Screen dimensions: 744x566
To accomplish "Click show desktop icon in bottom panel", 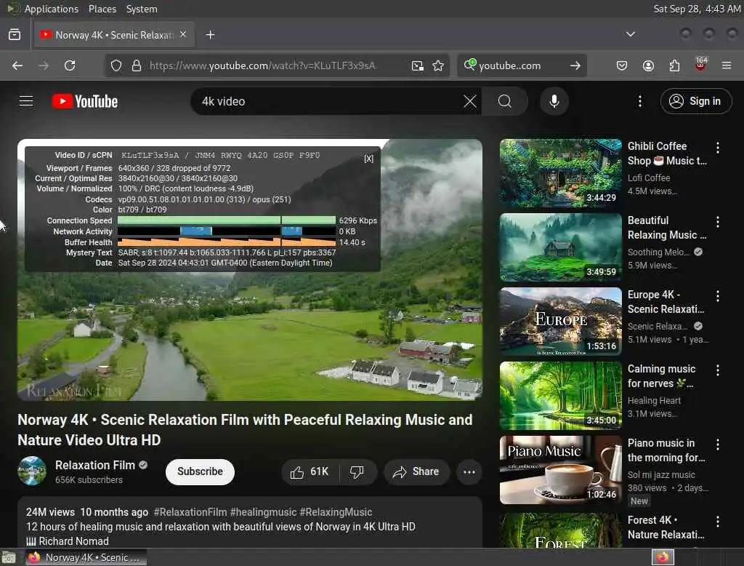I will (9, 557).
